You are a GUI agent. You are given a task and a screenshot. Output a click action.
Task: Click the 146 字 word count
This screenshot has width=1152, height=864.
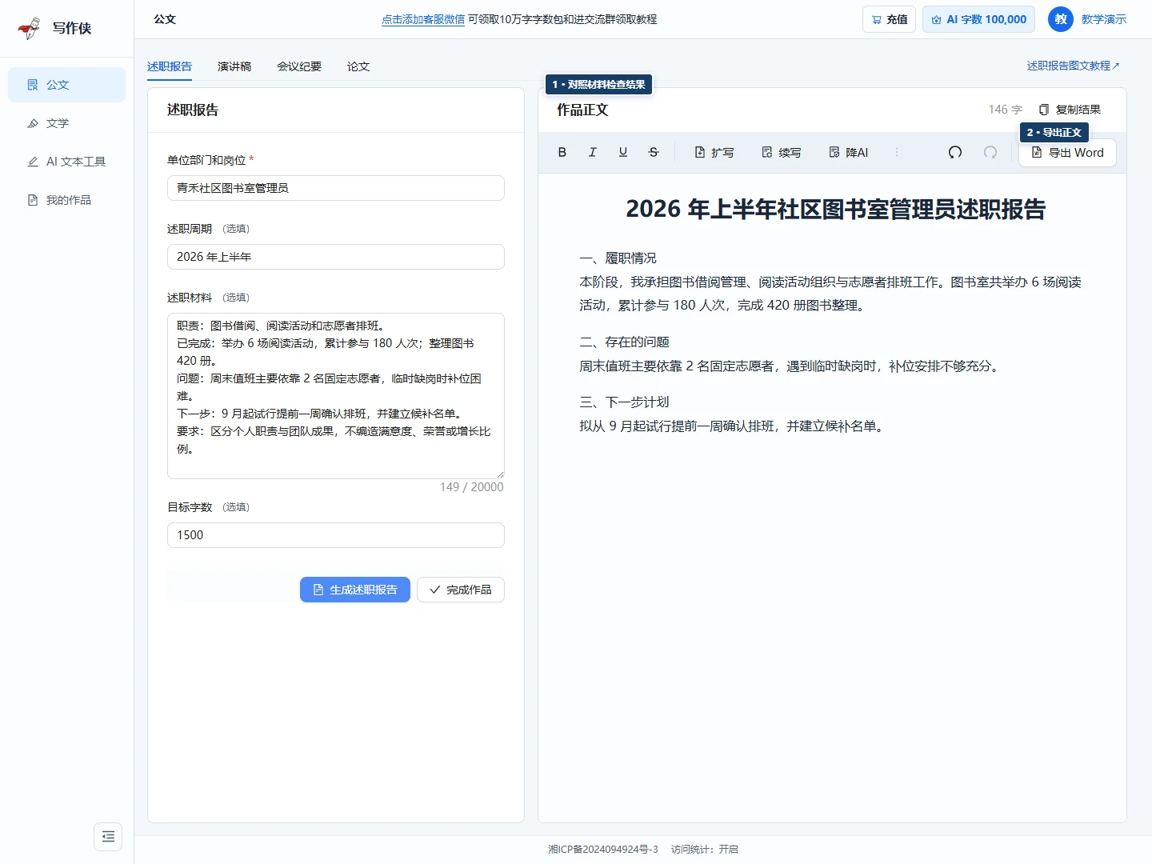[x=1006, y=110]
